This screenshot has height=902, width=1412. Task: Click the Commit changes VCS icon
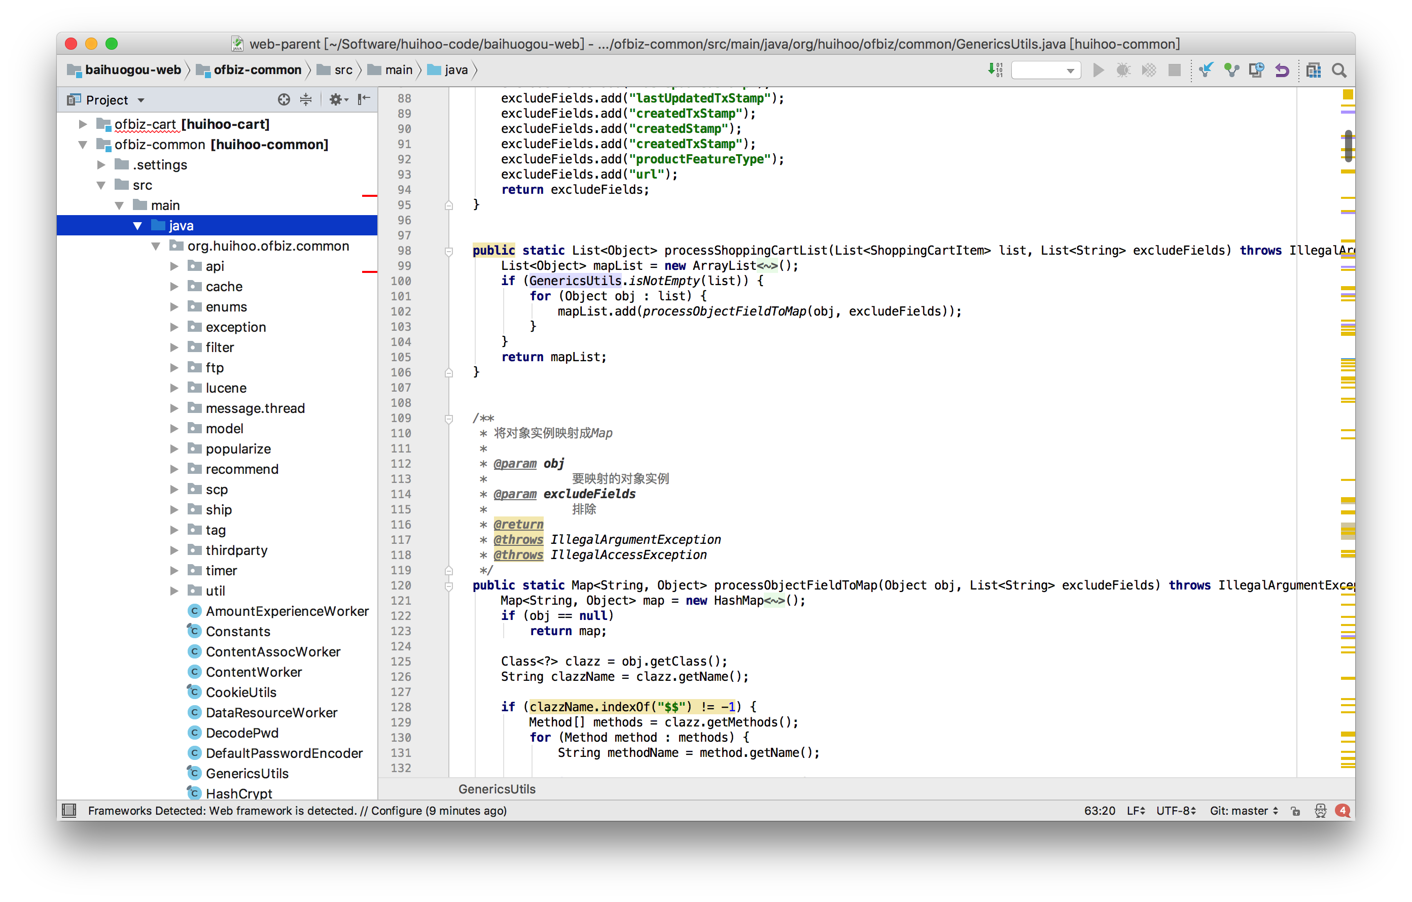(1231, 70)
